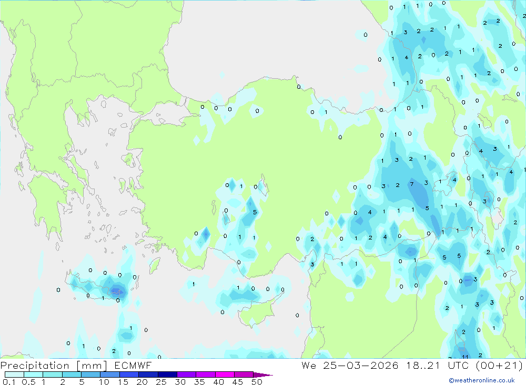Viewport: 526px width, 385px height.
Task: Click the 25–30 mm dark blue swatch
Action: pyautogui.click(x=167, y=374)
